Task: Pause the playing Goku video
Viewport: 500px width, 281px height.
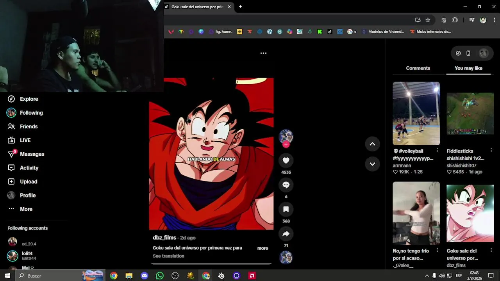Action: coord(211,154)
